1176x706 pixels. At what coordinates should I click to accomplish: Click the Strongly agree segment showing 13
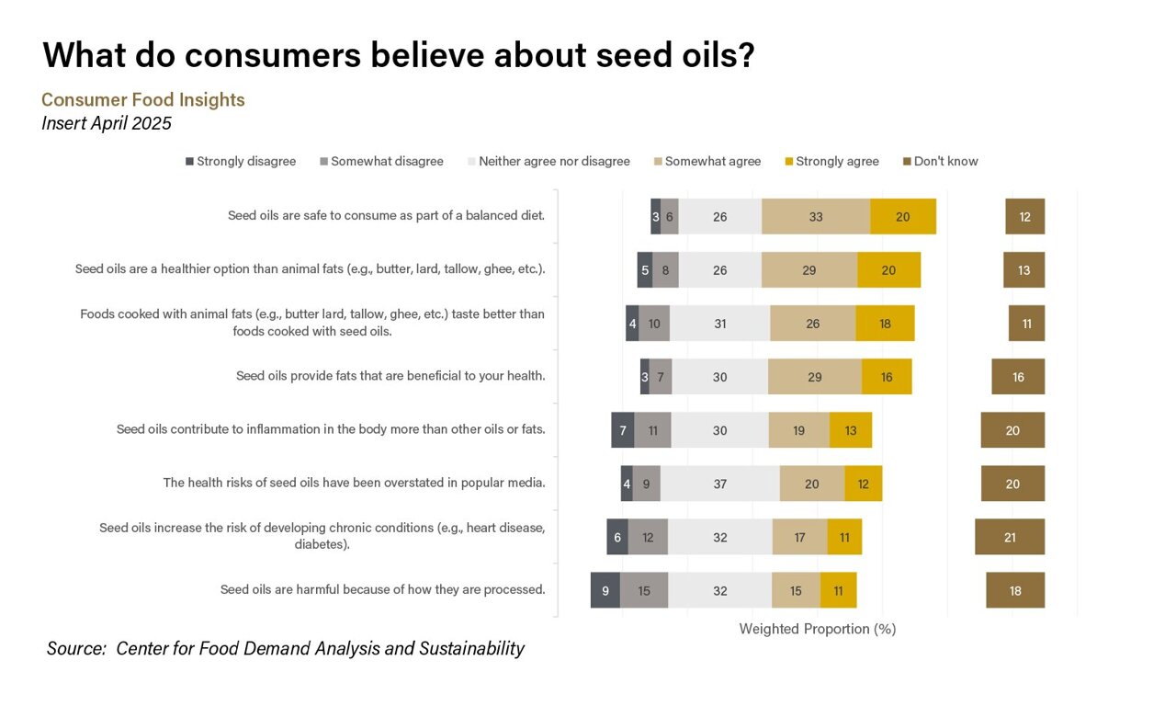pyautogui.click(x=851, y=430)
